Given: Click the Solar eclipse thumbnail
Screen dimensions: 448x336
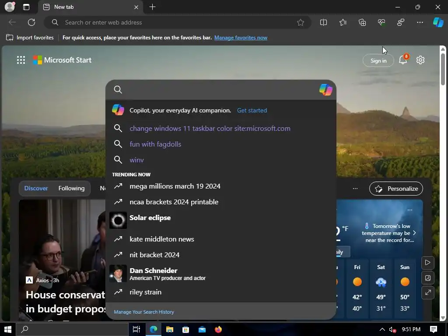Looking at the screenshot, I should tap(118, 220).
